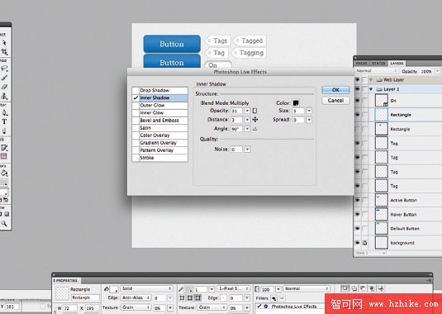This screenshot has width=442, height=314.
Task: Set stroke alignment to the rightmost option
Action: click(x=198, y=298)
